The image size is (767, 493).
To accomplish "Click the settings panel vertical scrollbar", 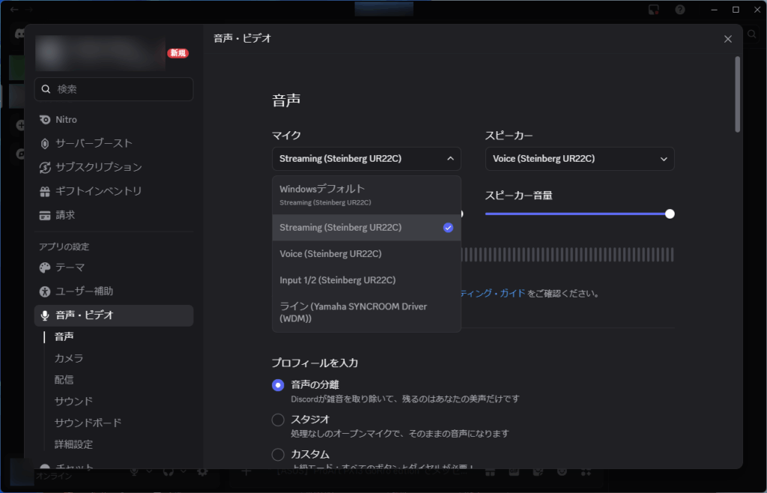I will tap(737, 94).
